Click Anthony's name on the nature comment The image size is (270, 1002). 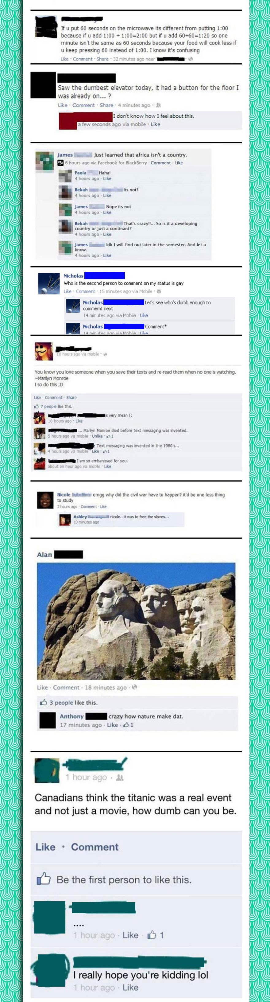pos(71,716)
